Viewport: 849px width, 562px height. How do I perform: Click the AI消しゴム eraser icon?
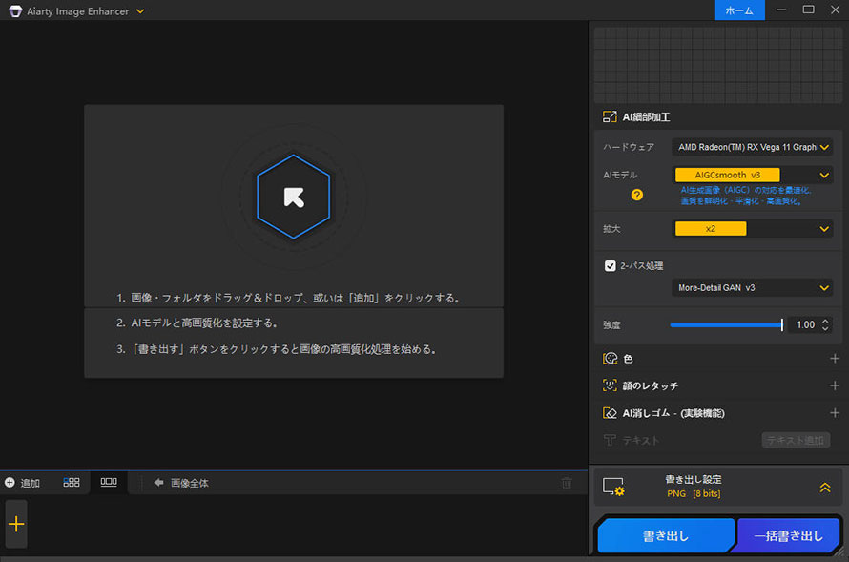(608, 412)
